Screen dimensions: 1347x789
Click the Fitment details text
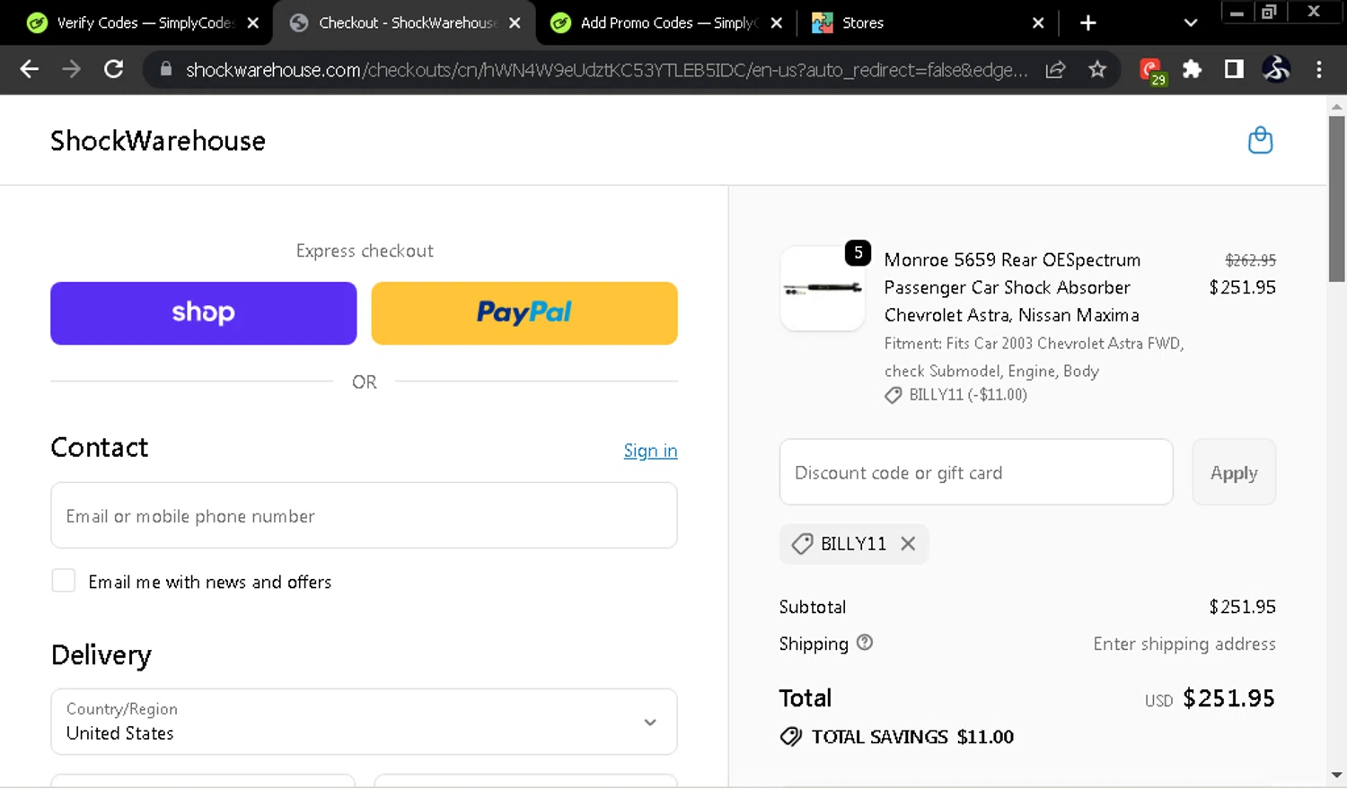[x=1034, y=357]
